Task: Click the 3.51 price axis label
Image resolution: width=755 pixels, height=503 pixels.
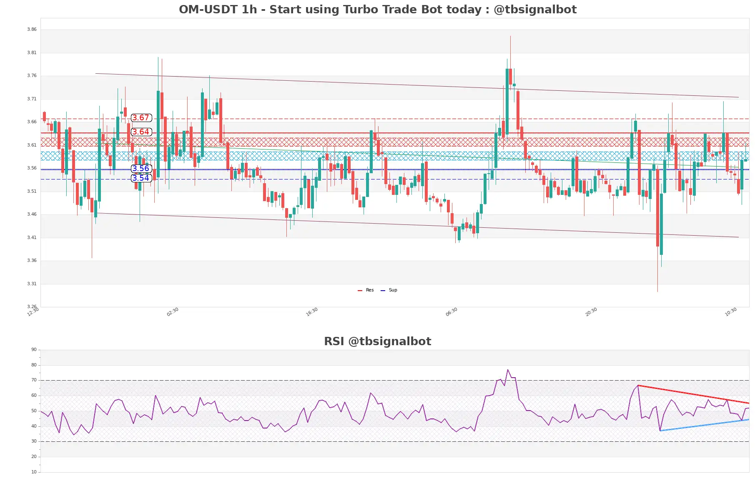Action: pyautogui.click(x=32, y=192)
